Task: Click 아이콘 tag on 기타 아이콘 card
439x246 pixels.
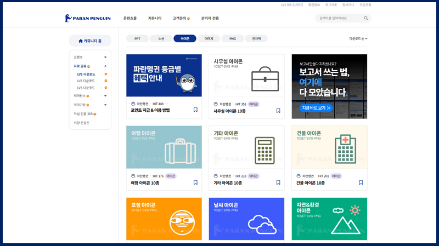Action: [x=254, y=176]
